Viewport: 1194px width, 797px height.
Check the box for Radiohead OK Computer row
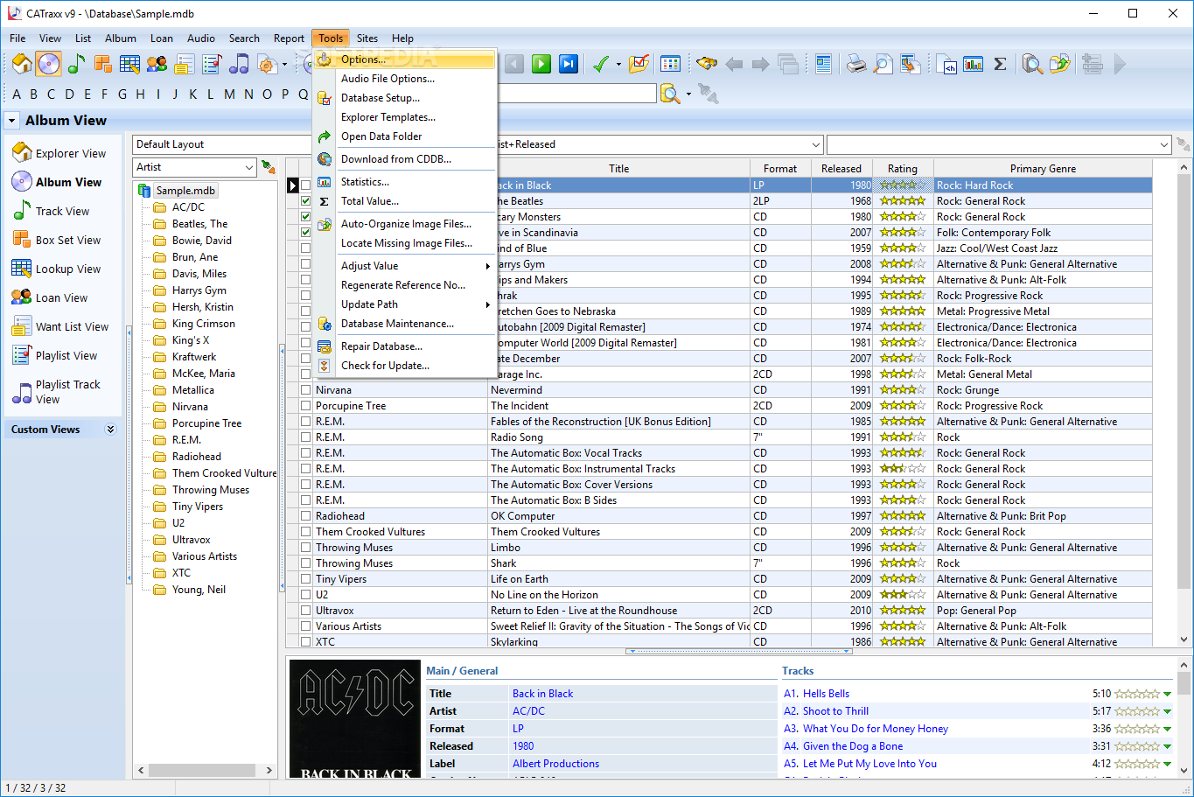[x=305, y=516]
